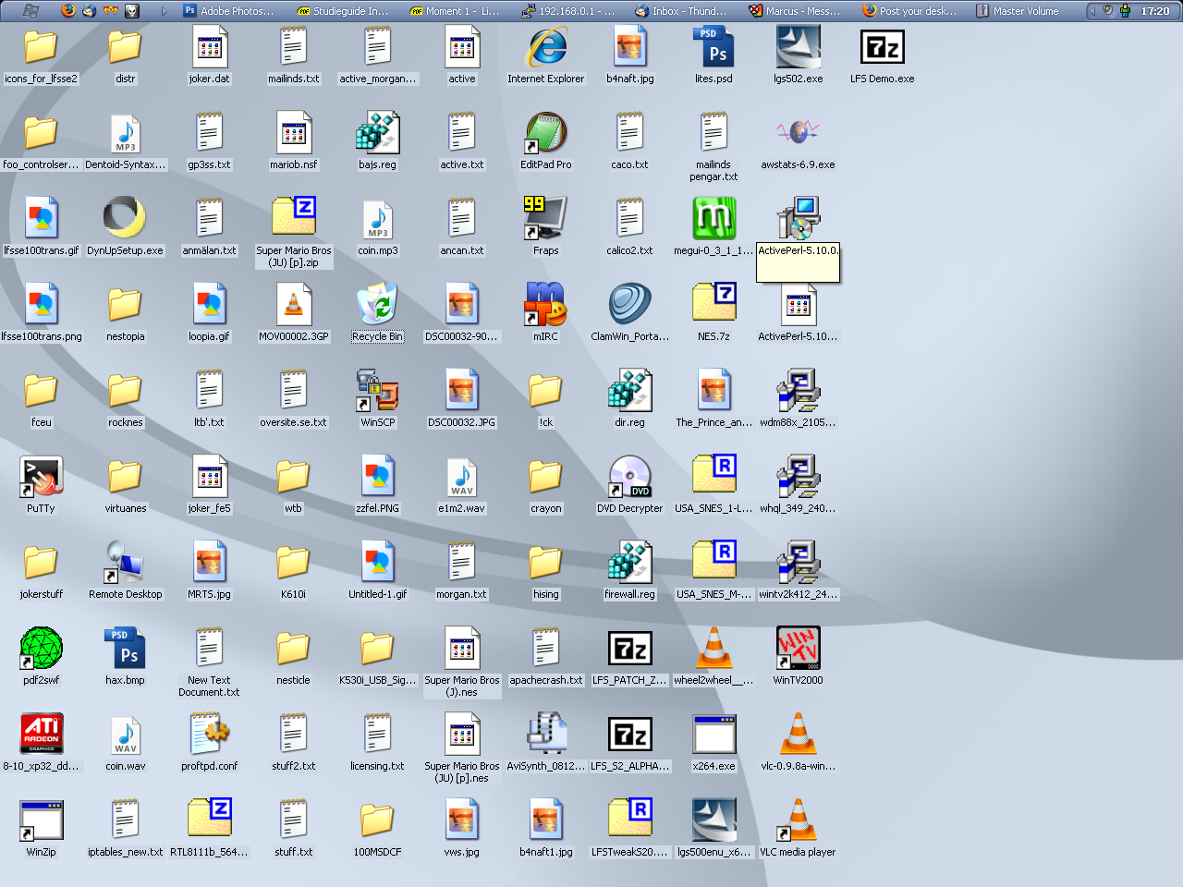Launch the WinSCP shortcut
The width and height of the screenshot is (1183, 887).
377,391
